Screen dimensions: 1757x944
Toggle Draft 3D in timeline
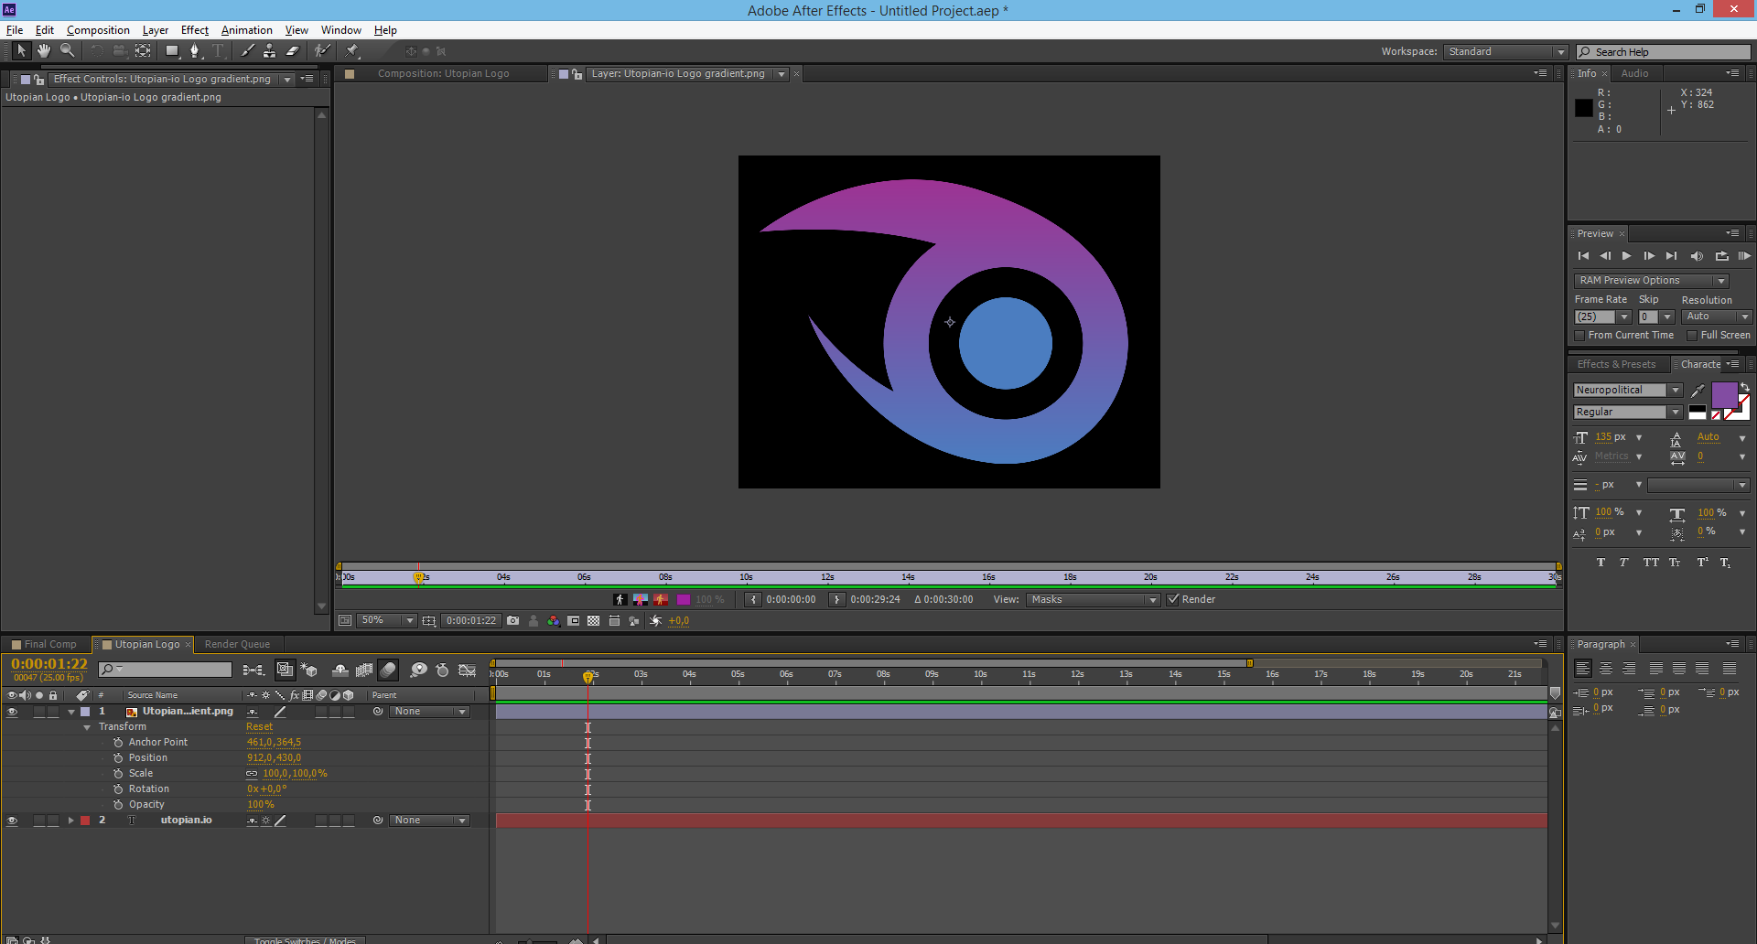(x=309, y=670)
